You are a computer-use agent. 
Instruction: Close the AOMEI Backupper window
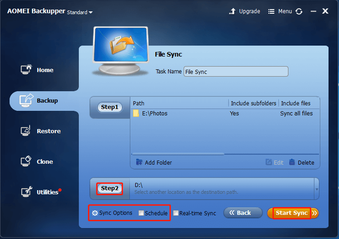pyautogui.click(x=325, y=11)
